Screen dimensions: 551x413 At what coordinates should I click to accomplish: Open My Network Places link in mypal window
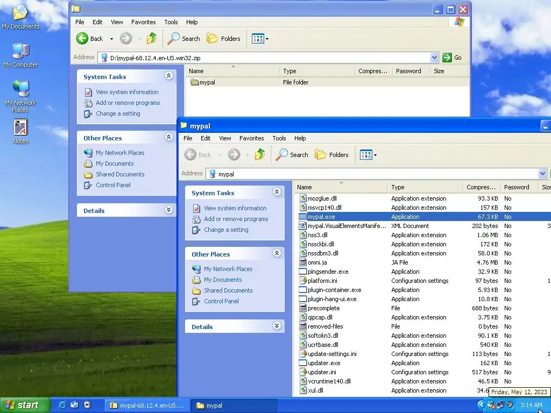pos(228,269)
